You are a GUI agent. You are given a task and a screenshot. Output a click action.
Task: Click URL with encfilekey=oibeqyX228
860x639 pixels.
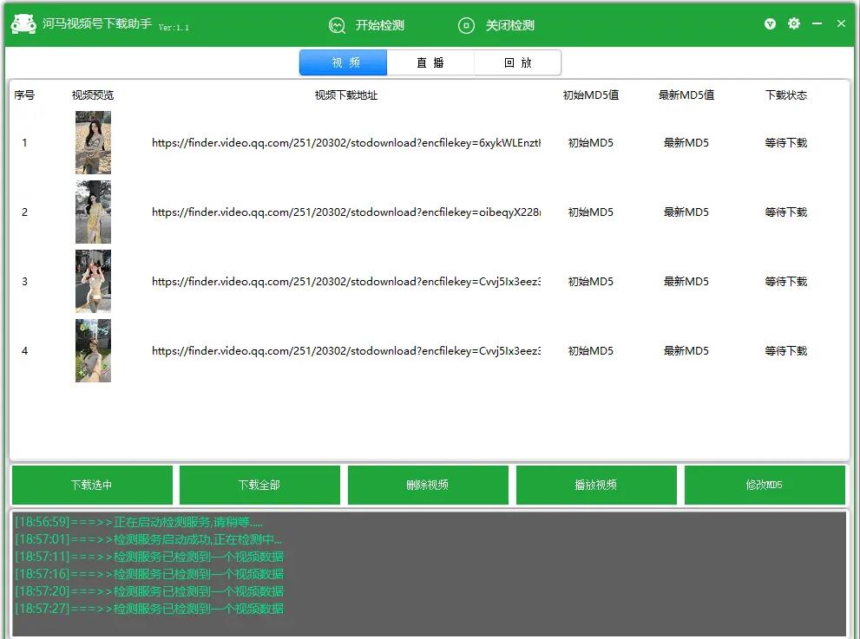pos(346,212)
